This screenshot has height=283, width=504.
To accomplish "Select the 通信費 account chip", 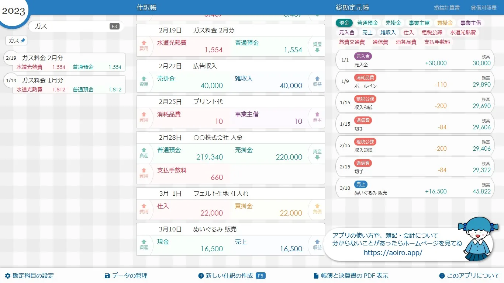I will click(x=380, y=42).
